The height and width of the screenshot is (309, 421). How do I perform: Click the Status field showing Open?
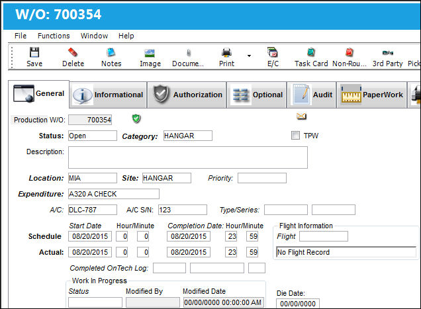93,136
